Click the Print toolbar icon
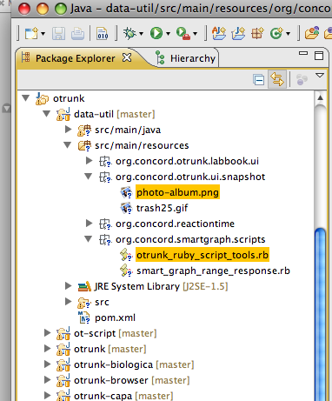332x401 pixels. point(77,34)
